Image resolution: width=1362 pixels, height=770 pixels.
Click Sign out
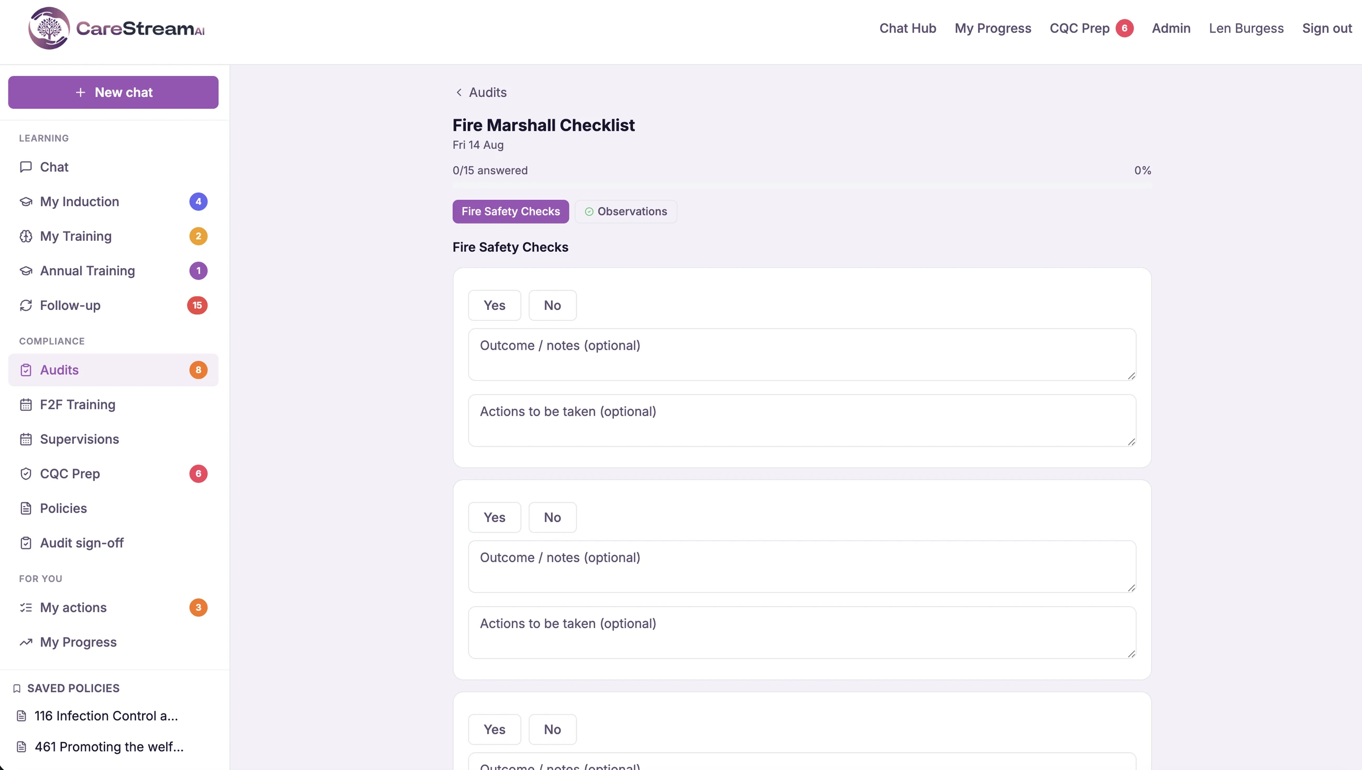[x=1327, y=28]
